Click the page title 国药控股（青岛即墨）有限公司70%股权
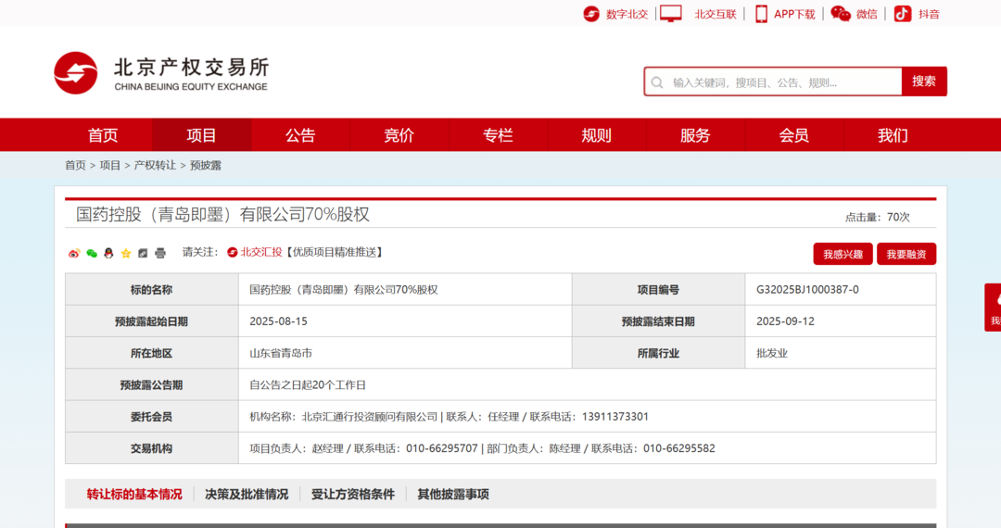The height and width of the screenshot is (528, 1001). pyautogui.click(x=222, y=214)
